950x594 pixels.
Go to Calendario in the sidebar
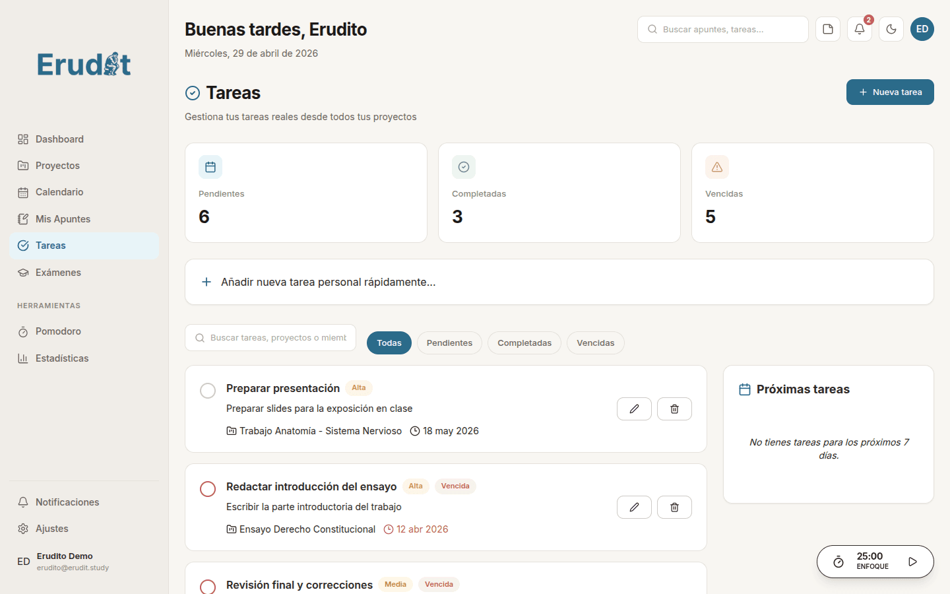coord(84,192)
